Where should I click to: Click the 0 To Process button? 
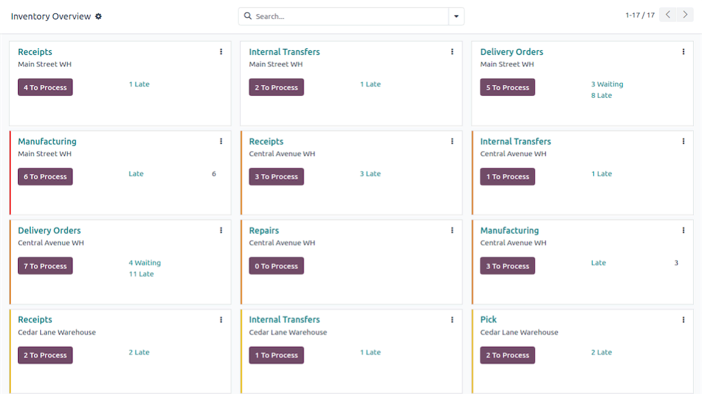point(277,265)
